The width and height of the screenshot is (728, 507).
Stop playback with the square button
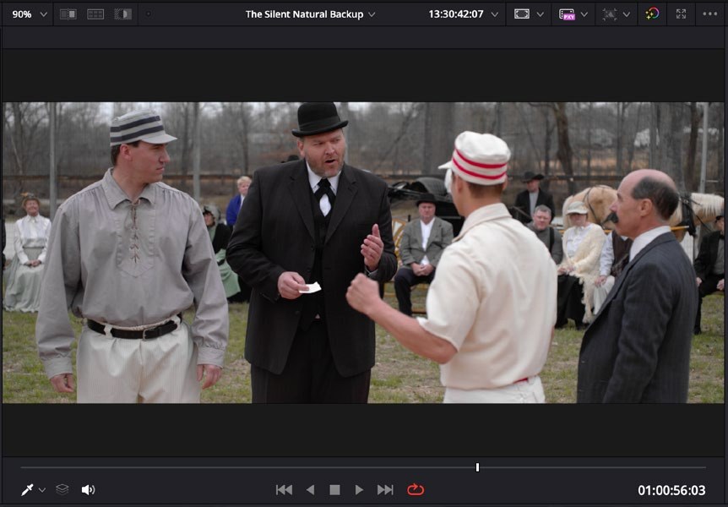pyautogui.click(x=334, y=490)
